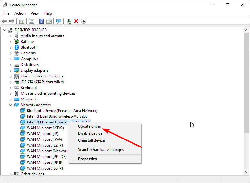Open the Properties toolbar icon
Image resolution: width=250 pixels, height=183 pixels.
point(31,21)
